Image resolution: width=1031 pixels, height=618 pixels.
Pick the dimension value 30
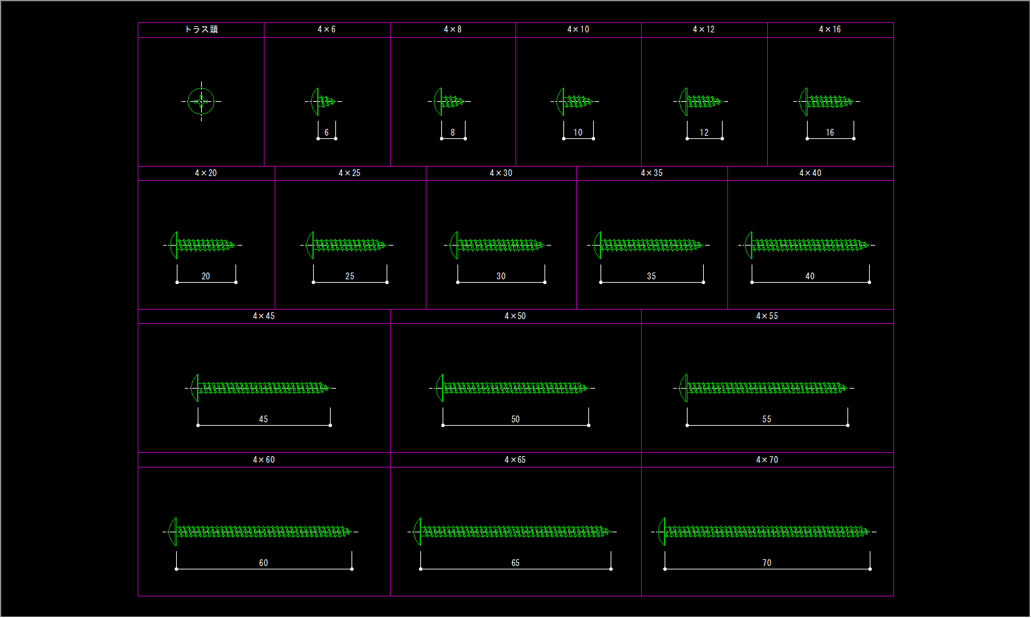coord(501,277)
